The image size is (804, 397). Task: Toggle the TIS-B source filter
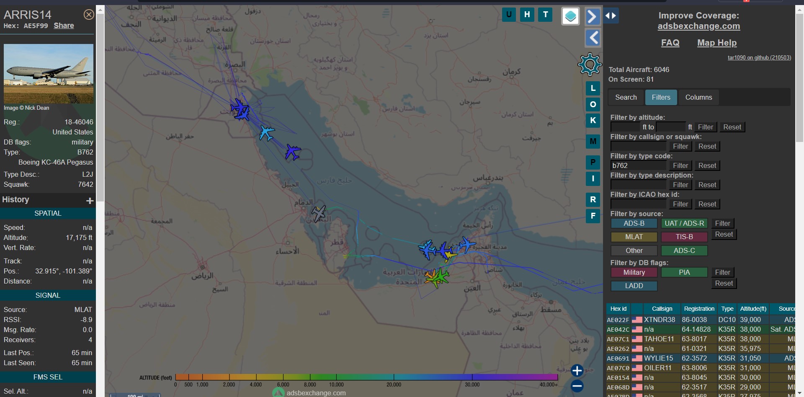tap(684, 237)
